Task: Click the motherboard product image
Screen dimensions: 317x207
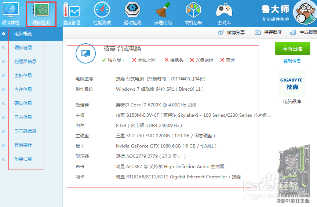Action: (294, 171)
